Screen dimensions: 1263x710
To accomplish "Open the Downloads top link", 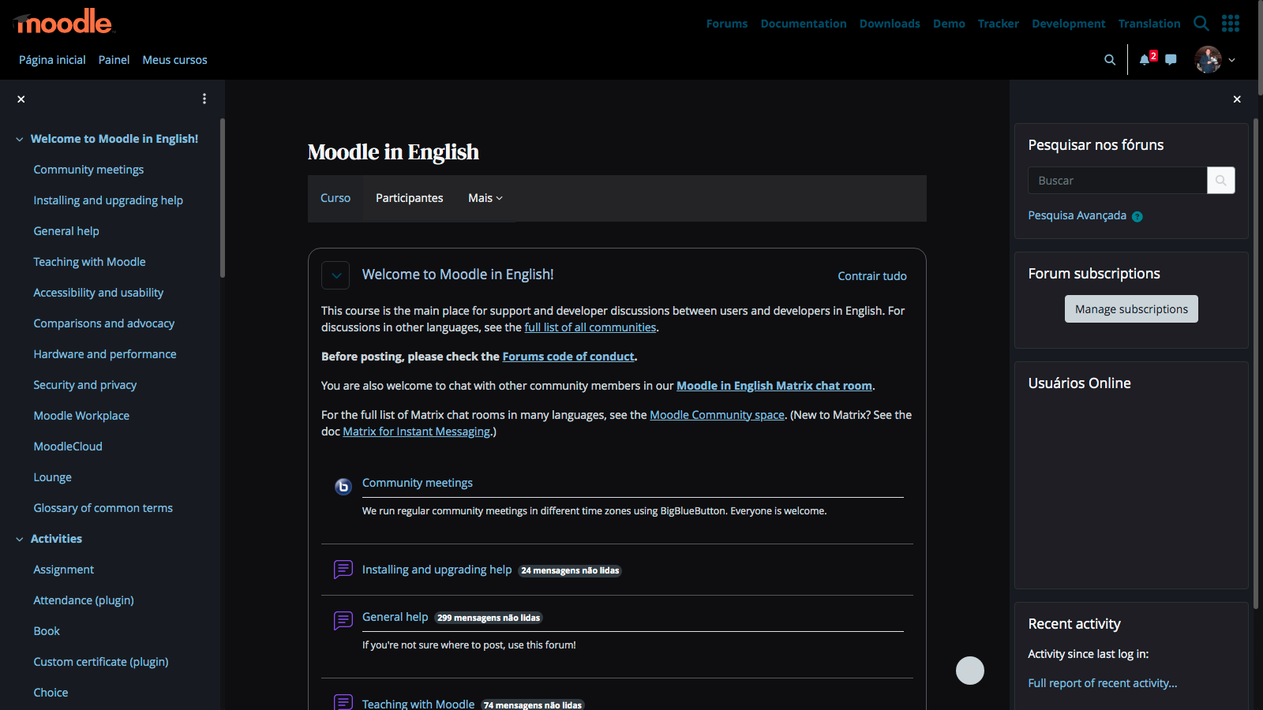I will (x=890, y=24).
